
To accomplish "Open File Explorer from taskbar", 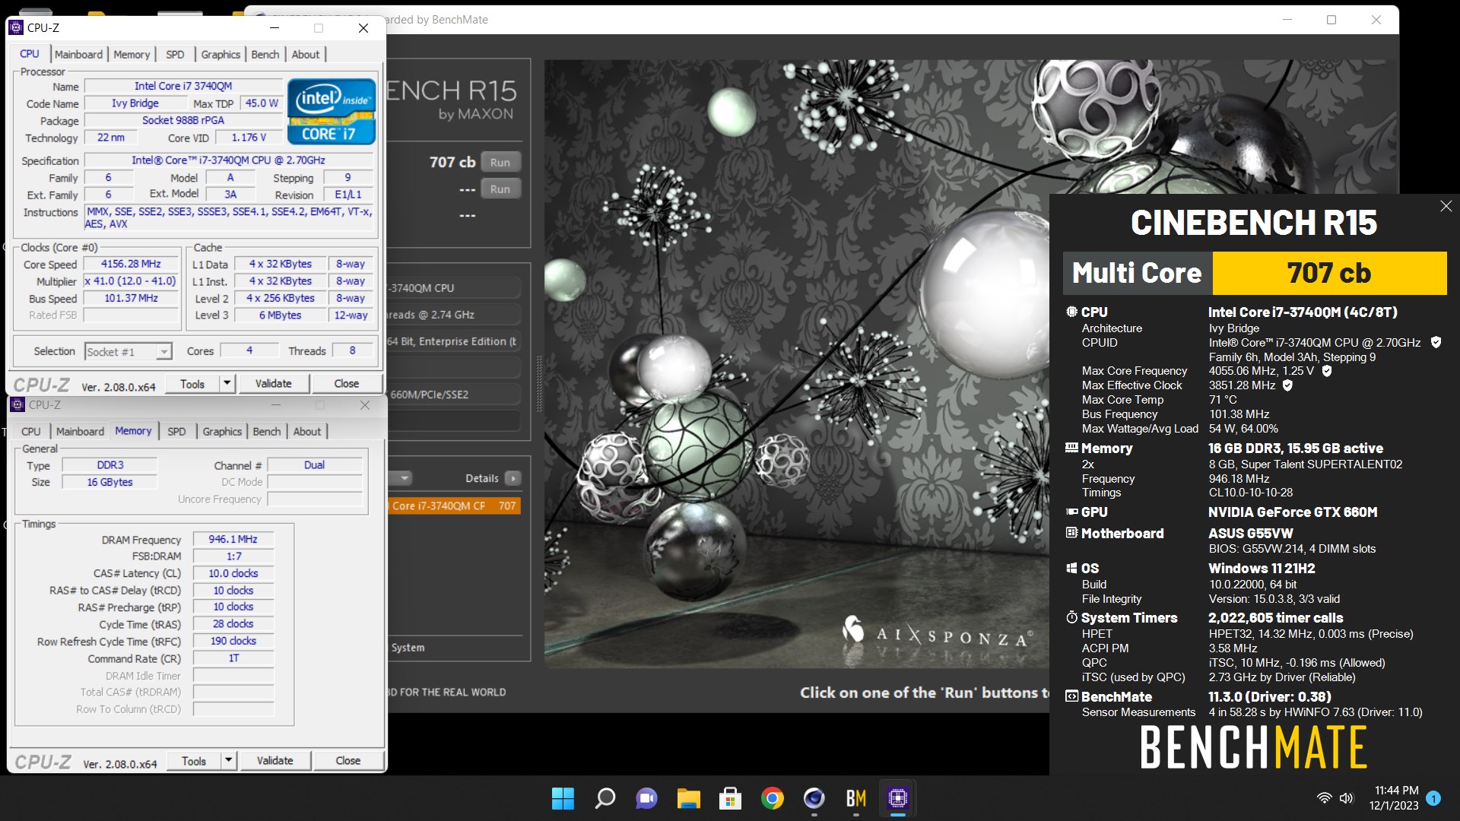I will coord(688,799).
